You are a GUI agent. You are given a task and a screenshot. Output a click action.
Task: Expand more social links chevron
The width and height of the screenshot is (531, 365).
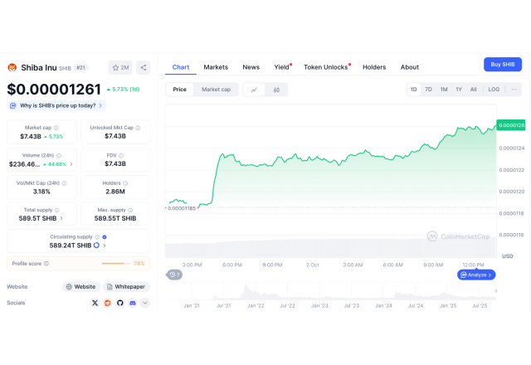(145, 303)
